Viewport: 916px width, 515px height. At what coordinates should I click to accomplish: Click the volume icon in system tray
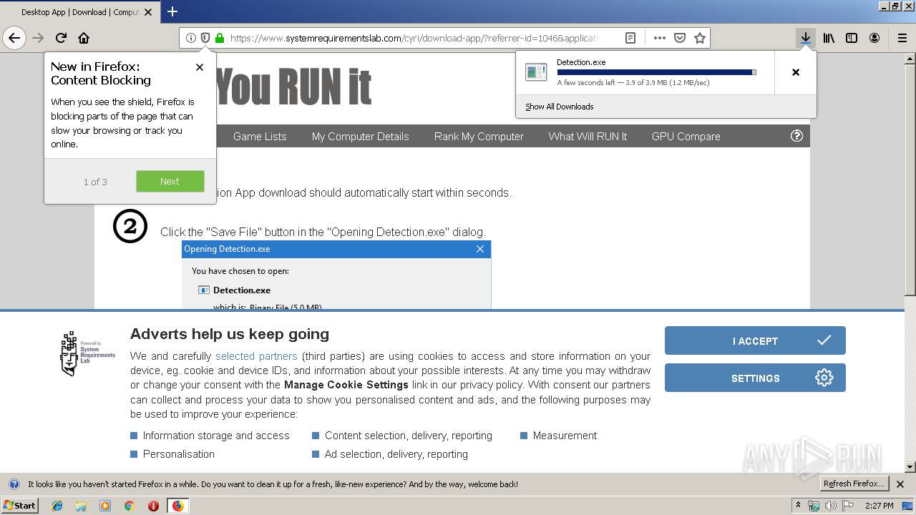pos(830,506)
